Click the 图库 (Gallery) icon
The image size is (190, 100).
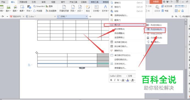click(x=15, y=7)
